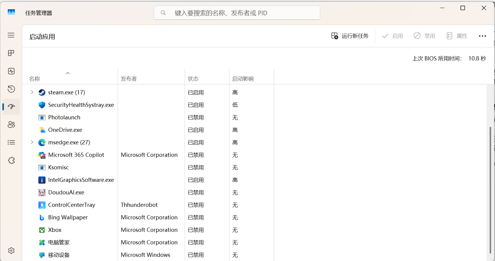Open the Details list page icon
Screen dimensions: 495x261
click(x=11, y=142)
